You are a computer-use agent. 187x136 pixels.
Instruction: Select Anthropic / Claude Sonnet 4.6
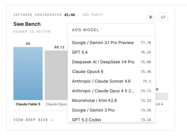tap(111, 81)
